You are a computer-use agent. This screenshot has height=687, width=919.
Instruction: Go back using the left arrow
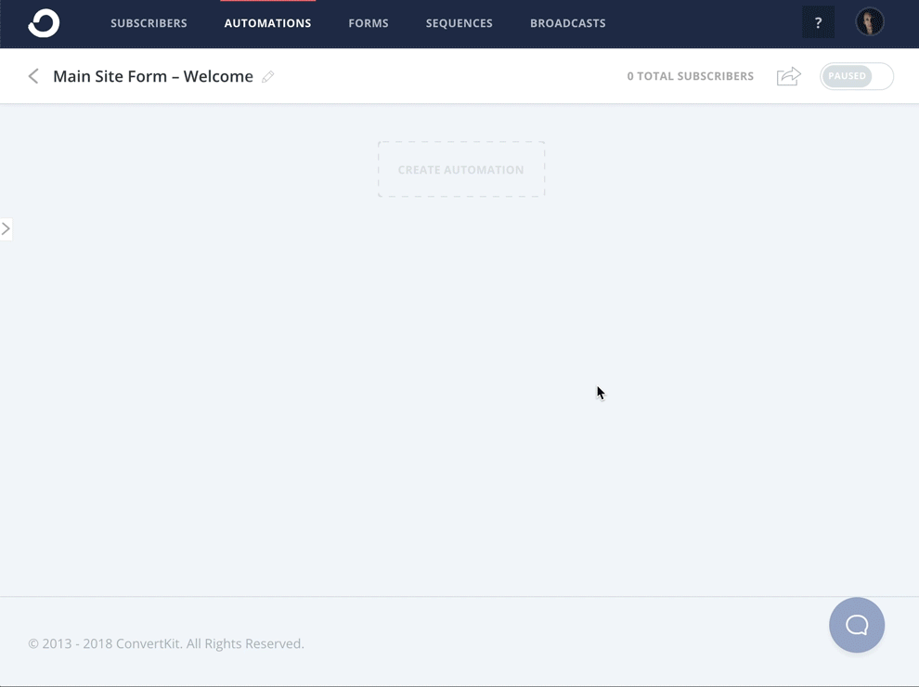tap(33, 76)
